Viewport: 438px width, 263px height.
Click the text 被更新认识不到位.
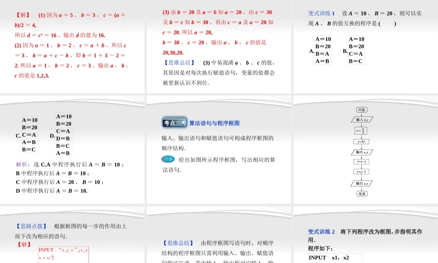click(186, 83)
